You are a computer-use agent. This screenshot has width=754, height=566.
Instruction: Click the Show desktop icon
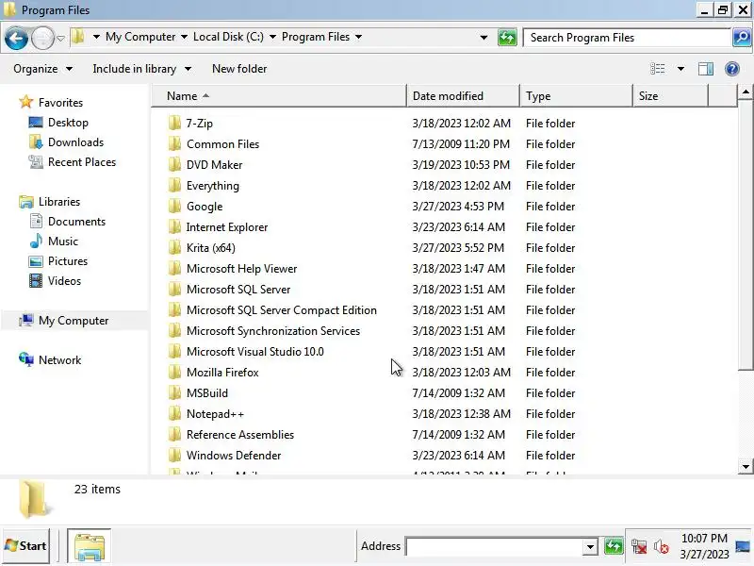[743, 546]
